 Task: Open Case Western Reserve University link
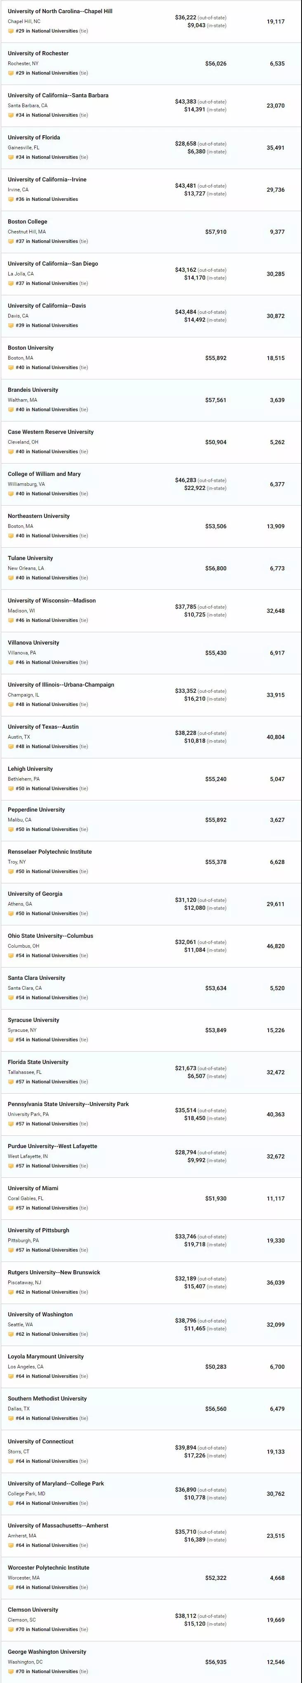point(51,432)
